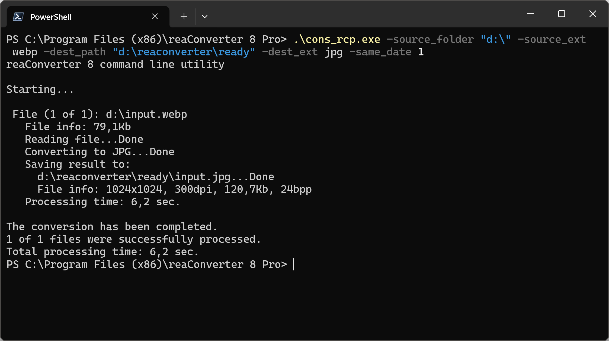Image resolution: width=609 pixels, height=341 pixels.
Task: Close the terminal window
Action: 593,14
